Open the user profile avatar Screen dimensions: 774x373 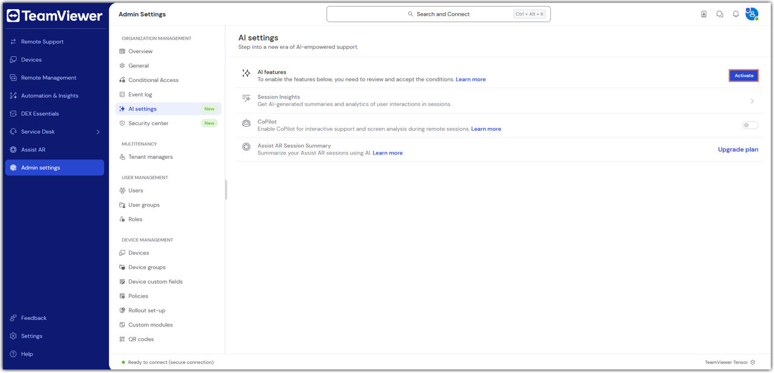coord(752,14)
